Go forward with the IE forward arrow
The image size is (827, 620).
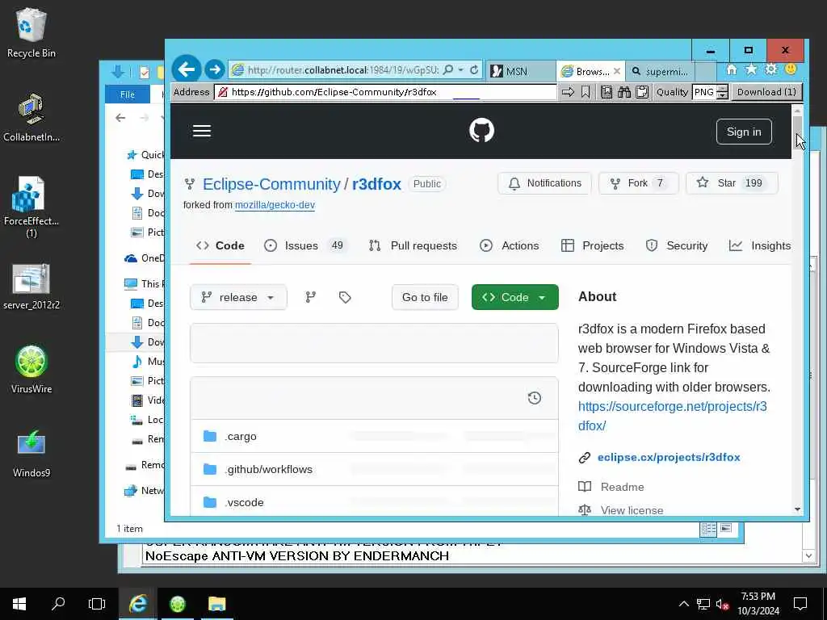tap(215, 69)
